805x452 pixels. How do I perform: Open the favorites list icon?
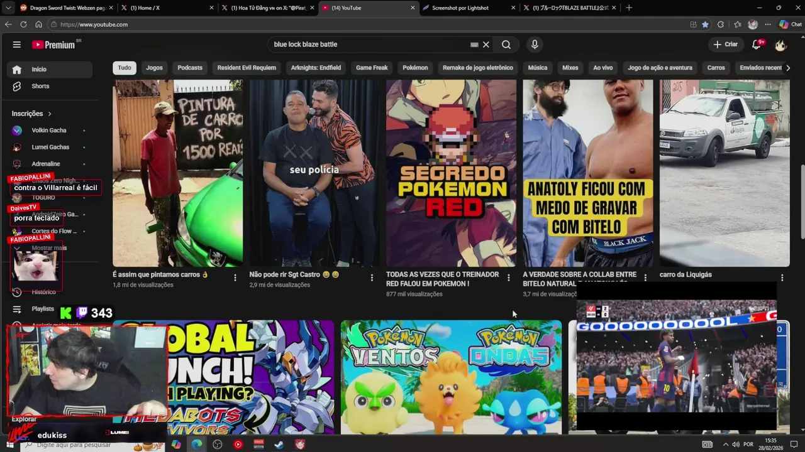click(737, 24)
